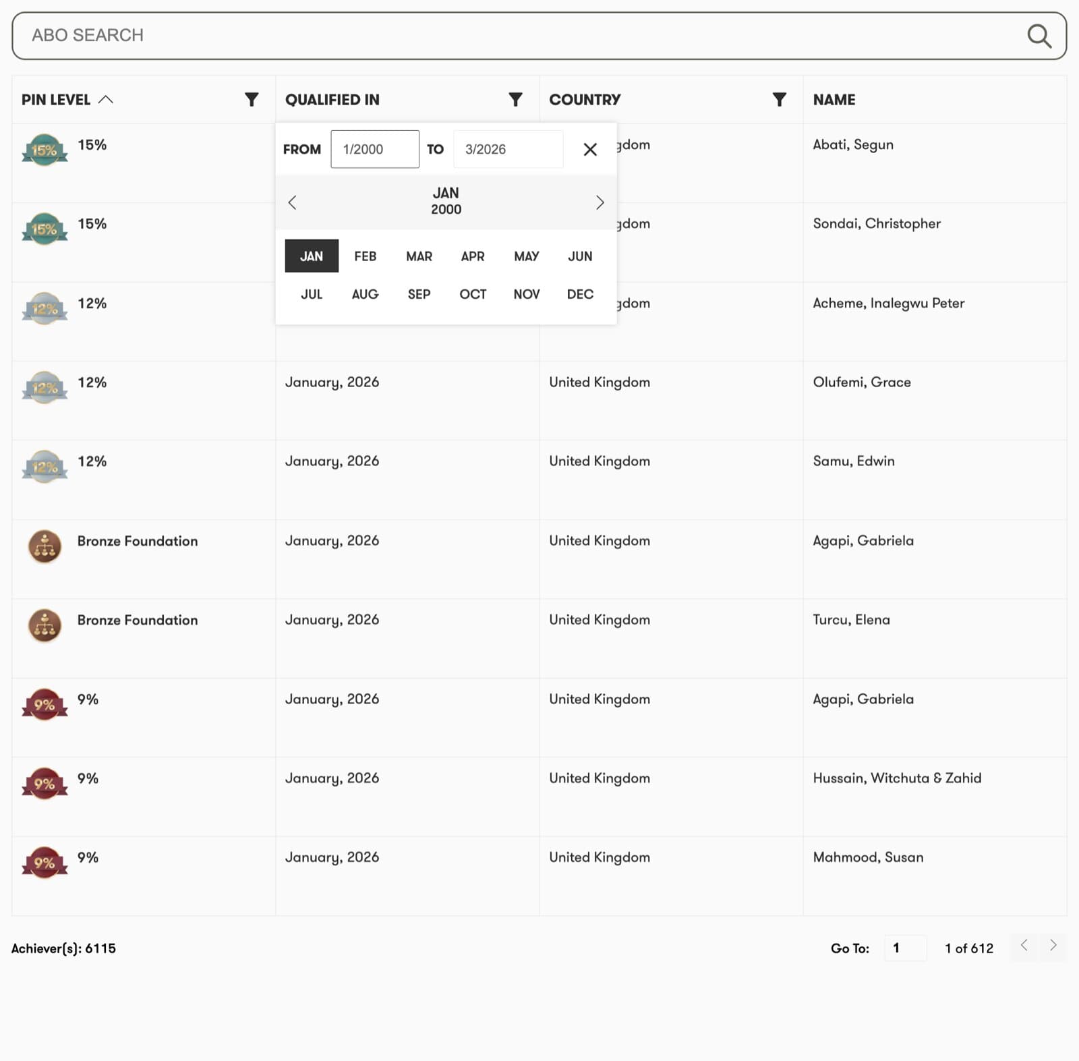
Task: Toggle Pin Level sort order arrow
Action: click(106, 100)
